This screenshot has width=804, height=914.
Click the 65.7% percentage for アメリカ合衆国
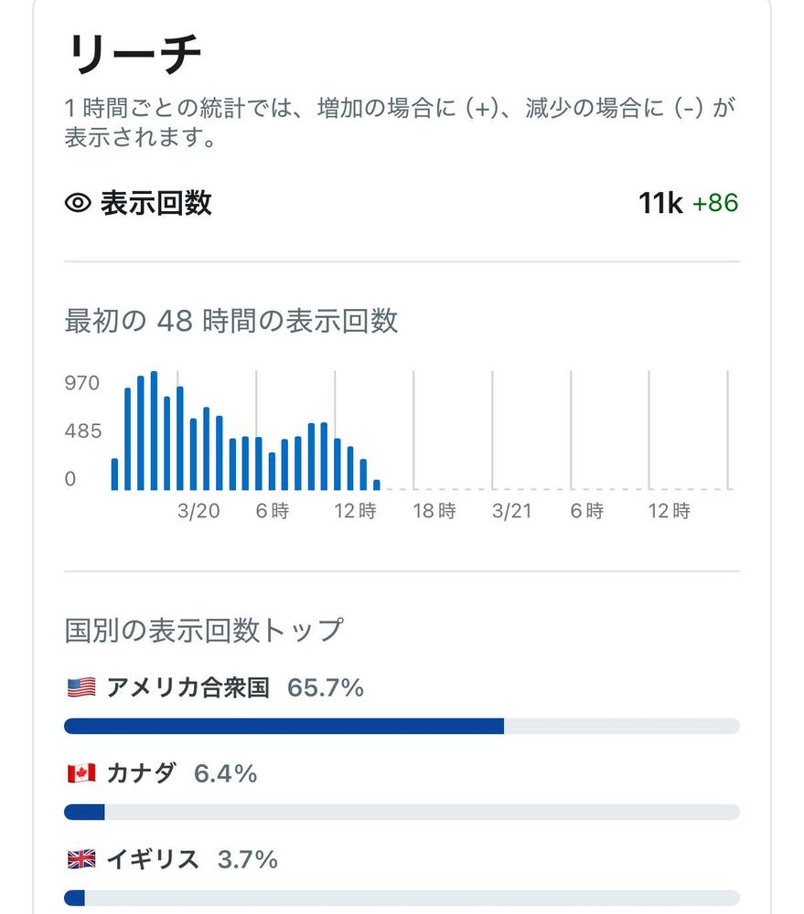click(326, 688)
